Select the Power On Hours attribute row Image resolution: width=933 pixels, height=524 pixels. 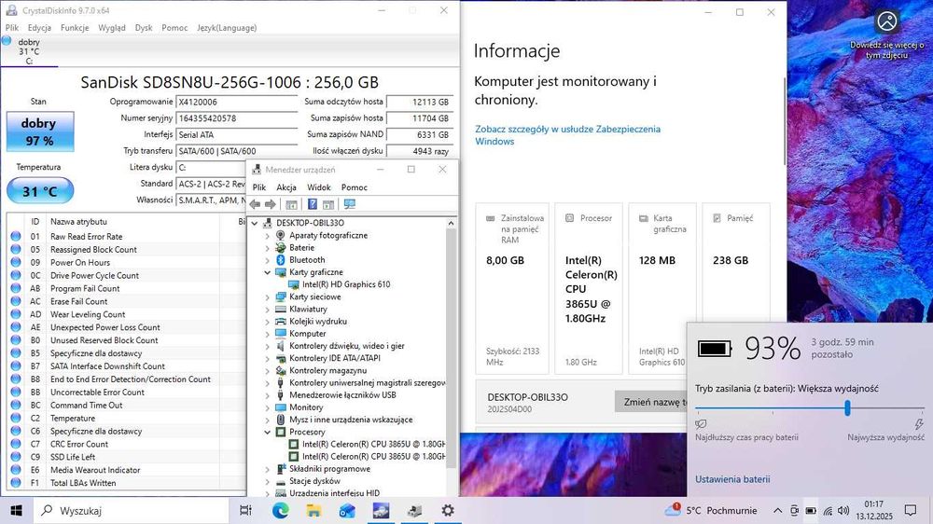click(126, 262)
